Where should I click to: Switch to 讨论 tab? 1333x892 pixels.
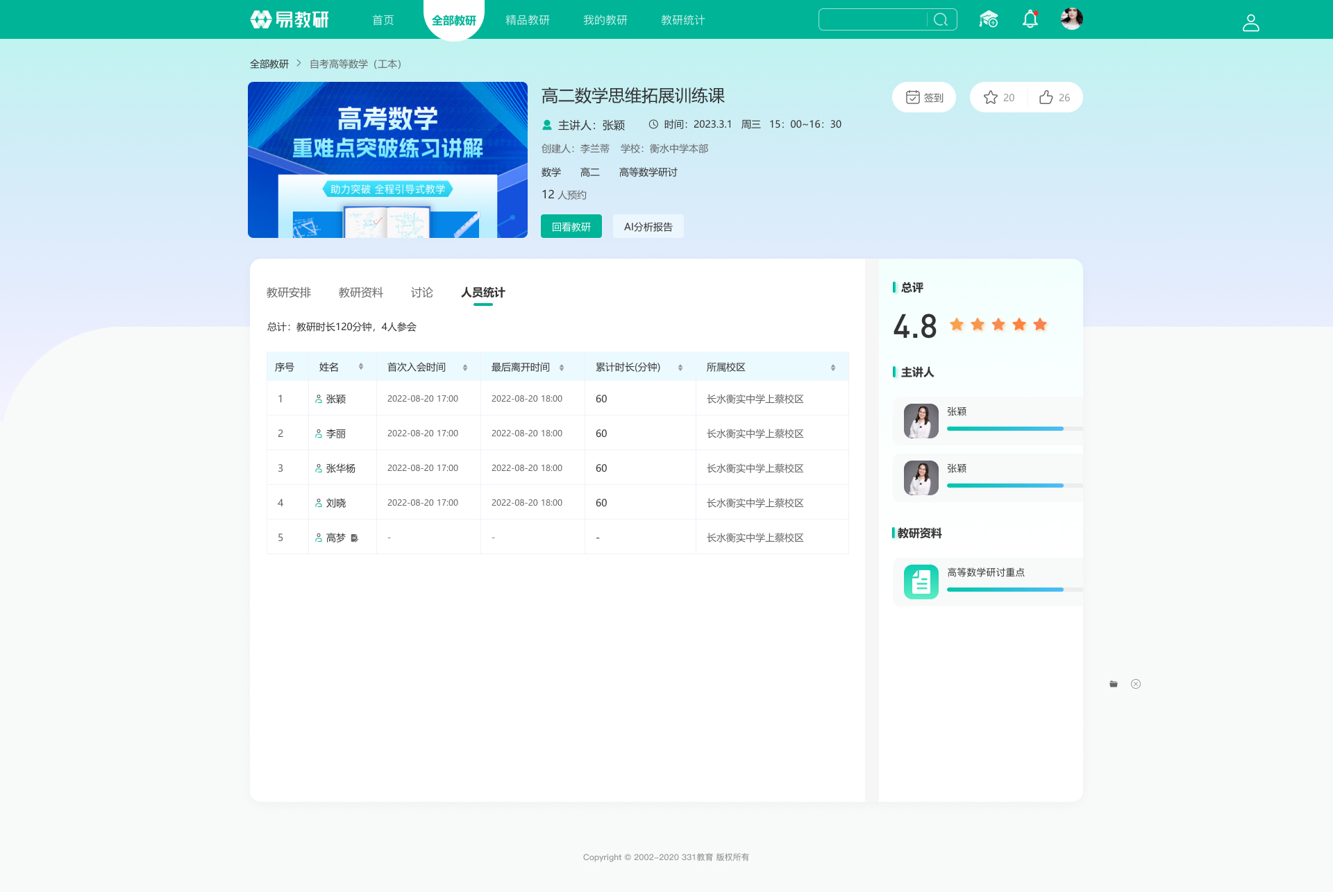[422, 293]
